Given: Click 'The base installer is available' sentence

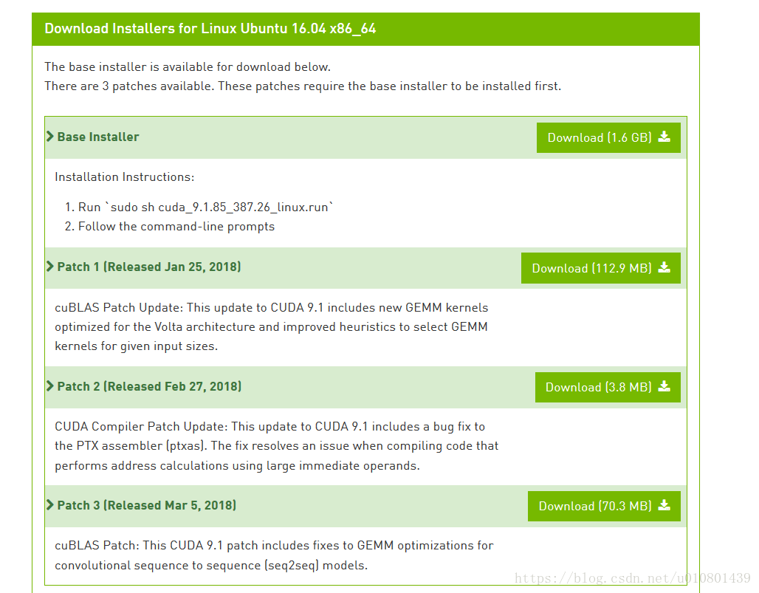Looking at the screenshot, I should coord(188,66).
